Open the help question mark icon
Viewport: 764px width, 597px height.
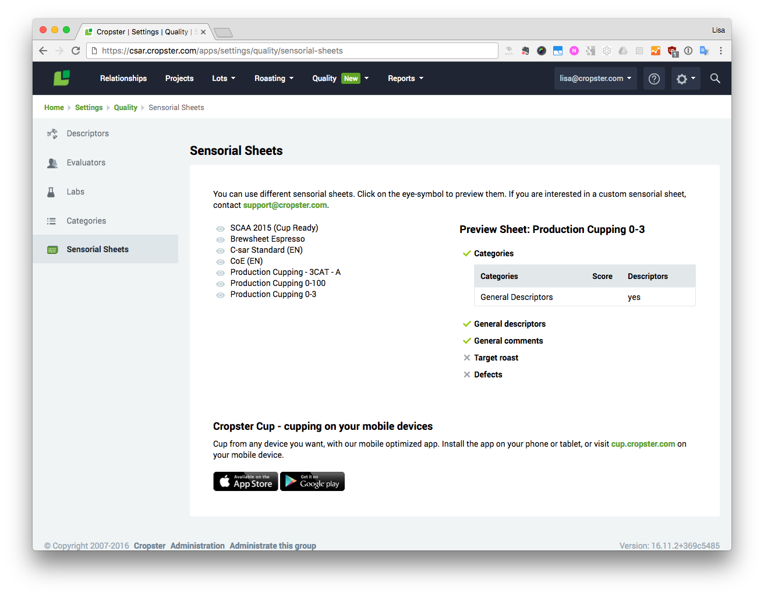tap(654, 79)
